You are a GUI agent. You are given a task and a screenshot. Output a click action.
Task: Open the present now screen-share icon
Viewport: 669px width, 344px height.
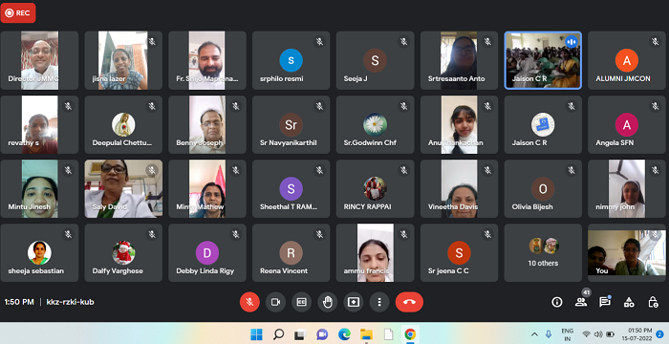pos(354,302)
